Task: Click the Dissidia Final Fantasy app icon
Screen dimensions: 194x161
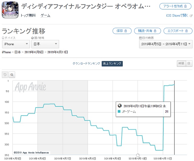Action: (10, 10)
